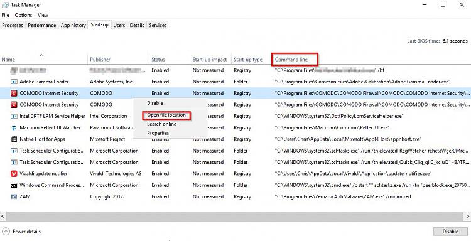Switch to the Performance tab
The height and width of the screenshot is (241, 471).
[41, 26]
